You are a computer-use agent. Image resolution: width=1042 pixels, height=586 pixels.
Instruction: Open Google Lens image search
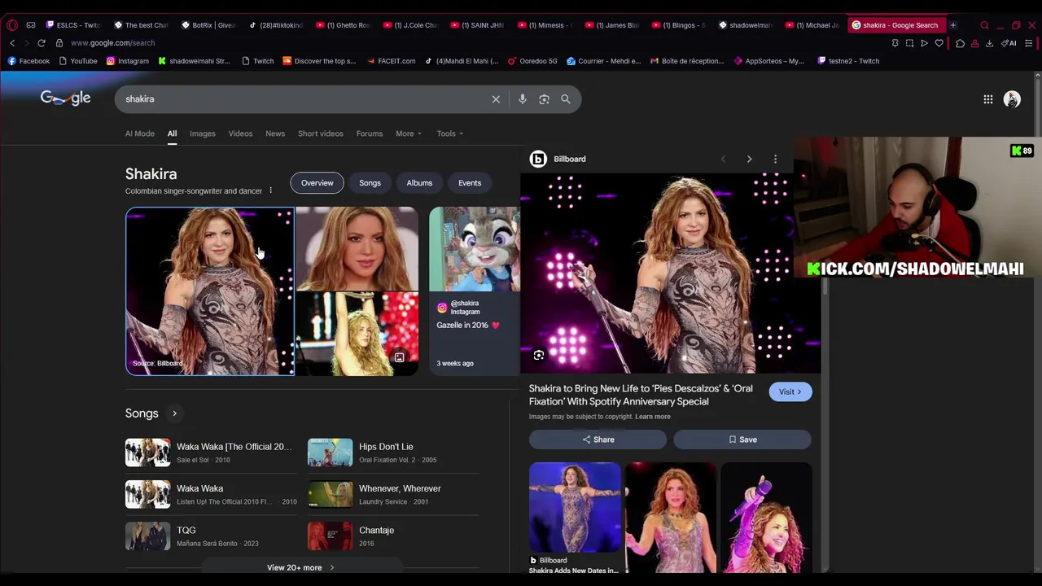544,99
